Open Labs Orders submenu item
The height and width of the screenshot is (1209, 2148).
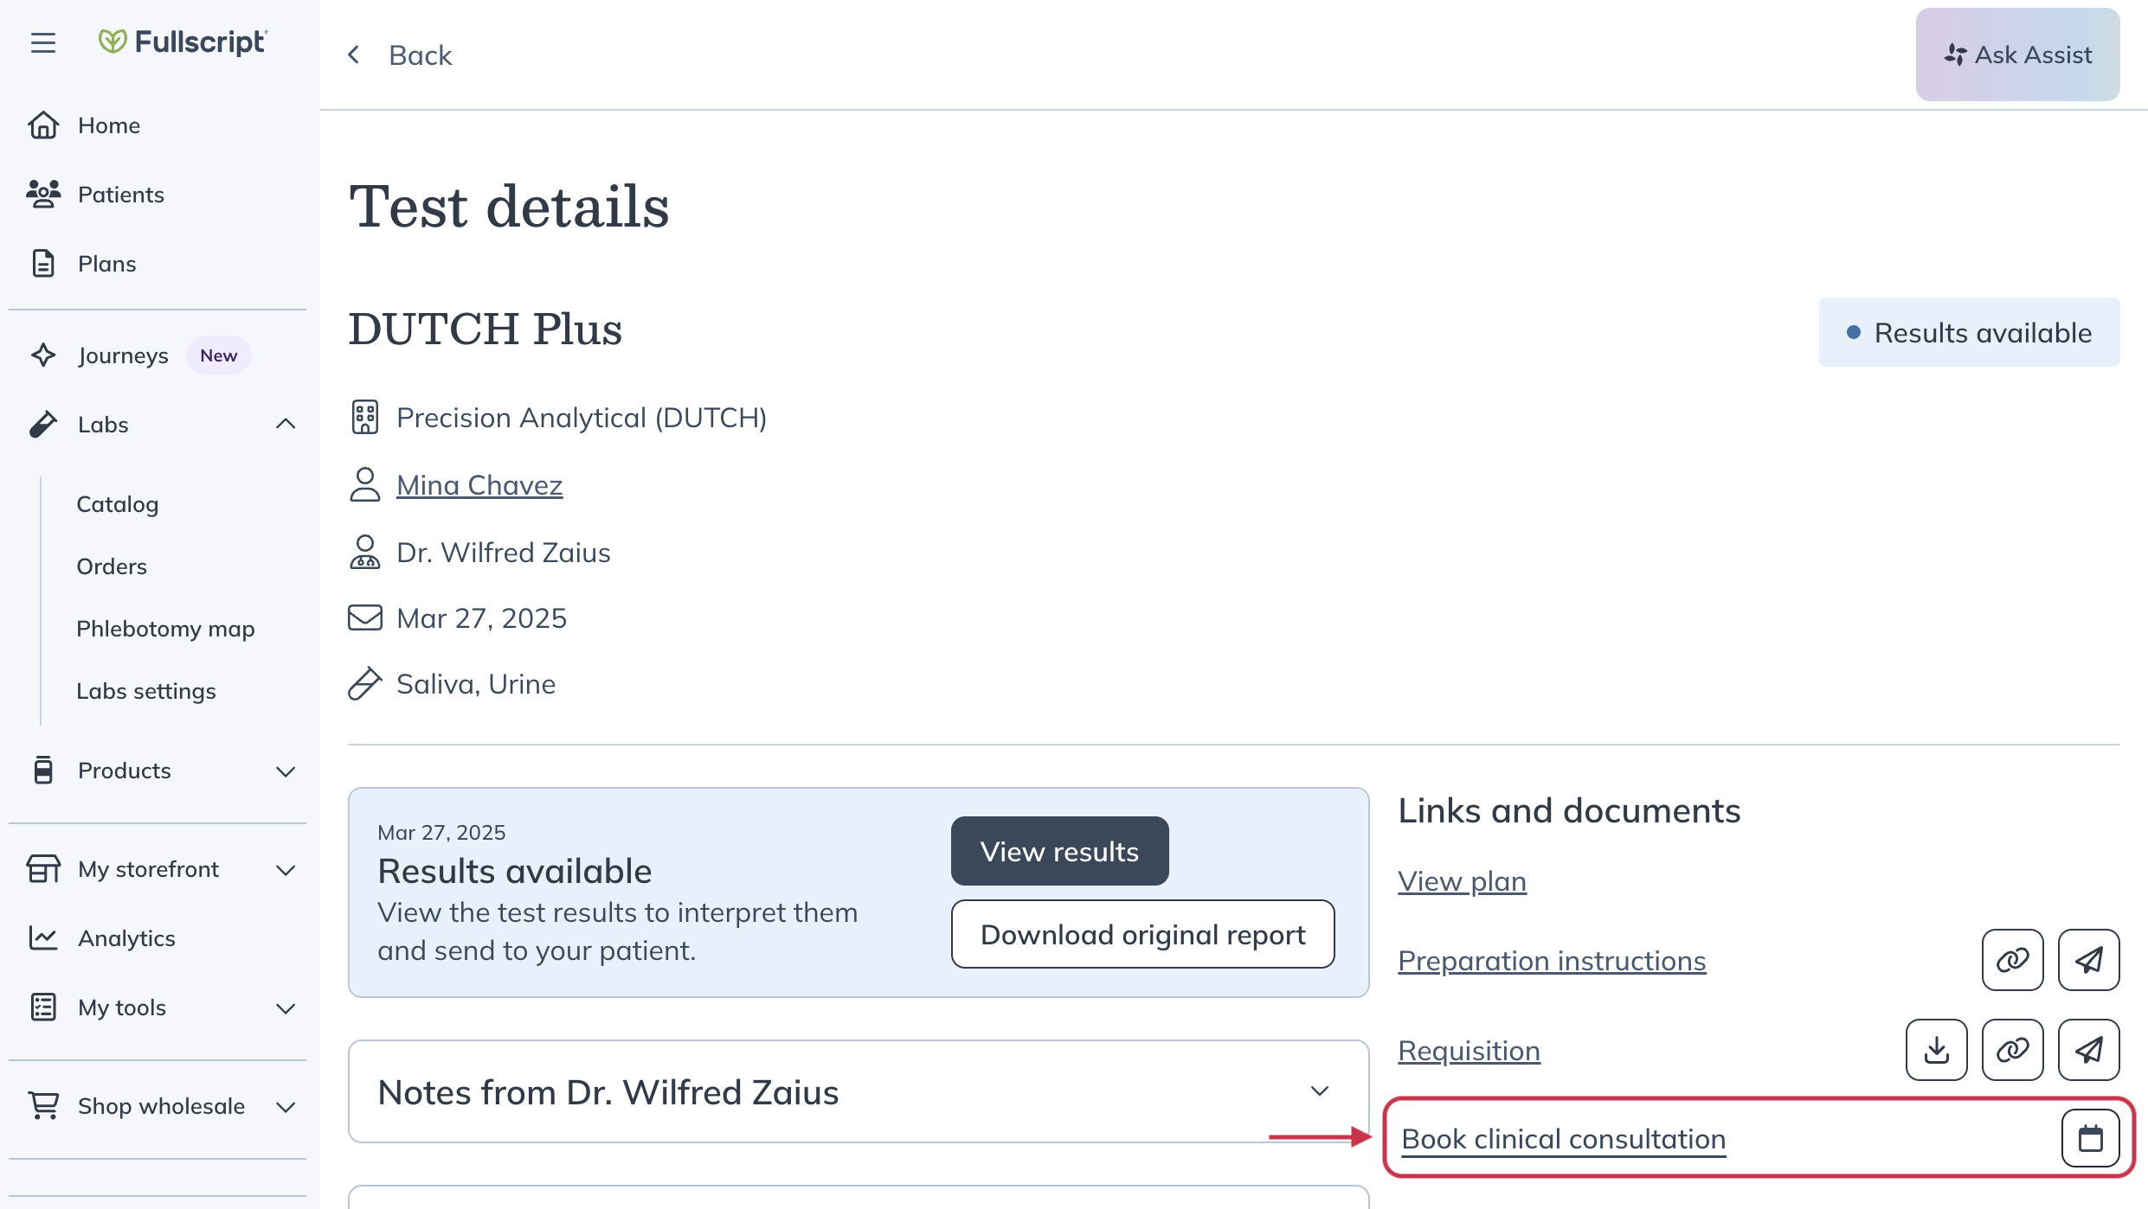pyautogui.click(x=112, y=566)
